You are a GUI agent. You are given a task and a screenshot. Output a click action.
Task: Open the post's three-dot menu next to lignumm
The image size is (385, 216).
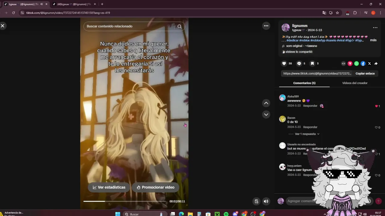pos(375,28)
